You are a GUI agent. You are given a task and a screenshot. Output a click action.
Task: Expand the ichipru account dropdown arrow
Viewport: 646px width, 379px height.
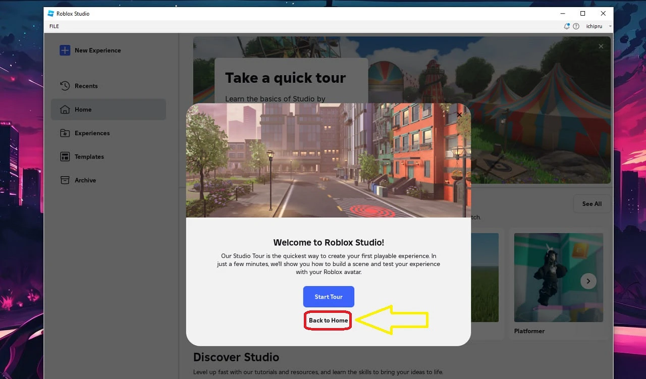click(610, 26)
